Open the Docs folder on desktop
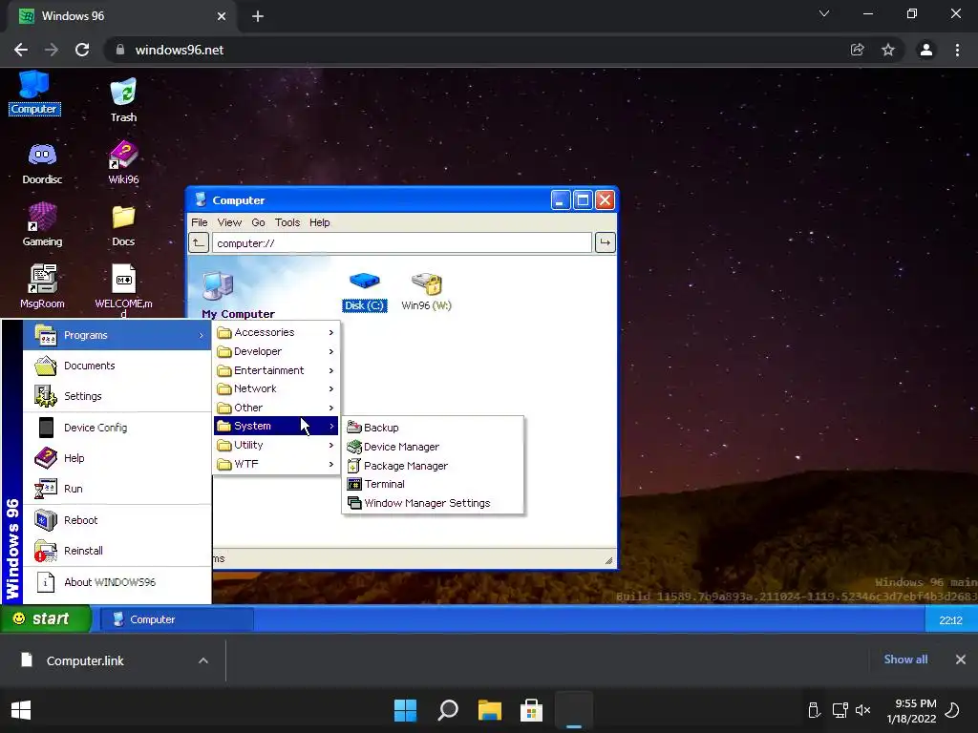The width and height of the screenshot is (978, 733). point(123,225)
